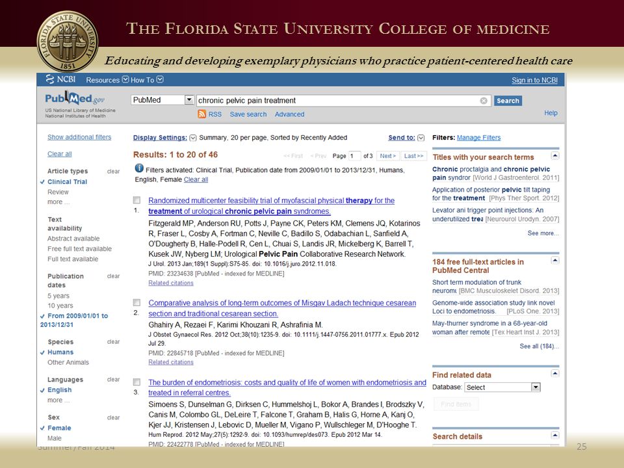Collapse Titles with your search terms panel

[555, 155]
